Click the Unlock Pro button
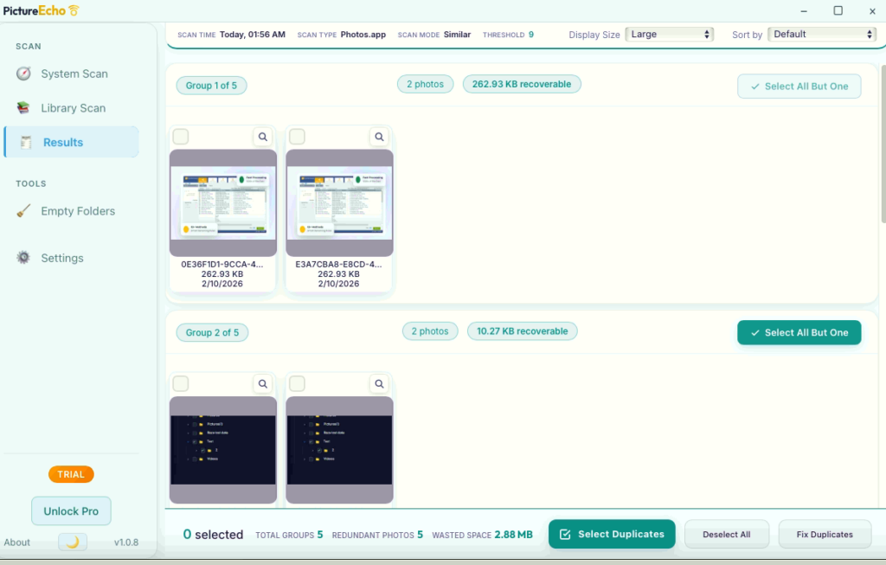The width and height of the screenshot is (886, 565). click(x=71, y=511)
